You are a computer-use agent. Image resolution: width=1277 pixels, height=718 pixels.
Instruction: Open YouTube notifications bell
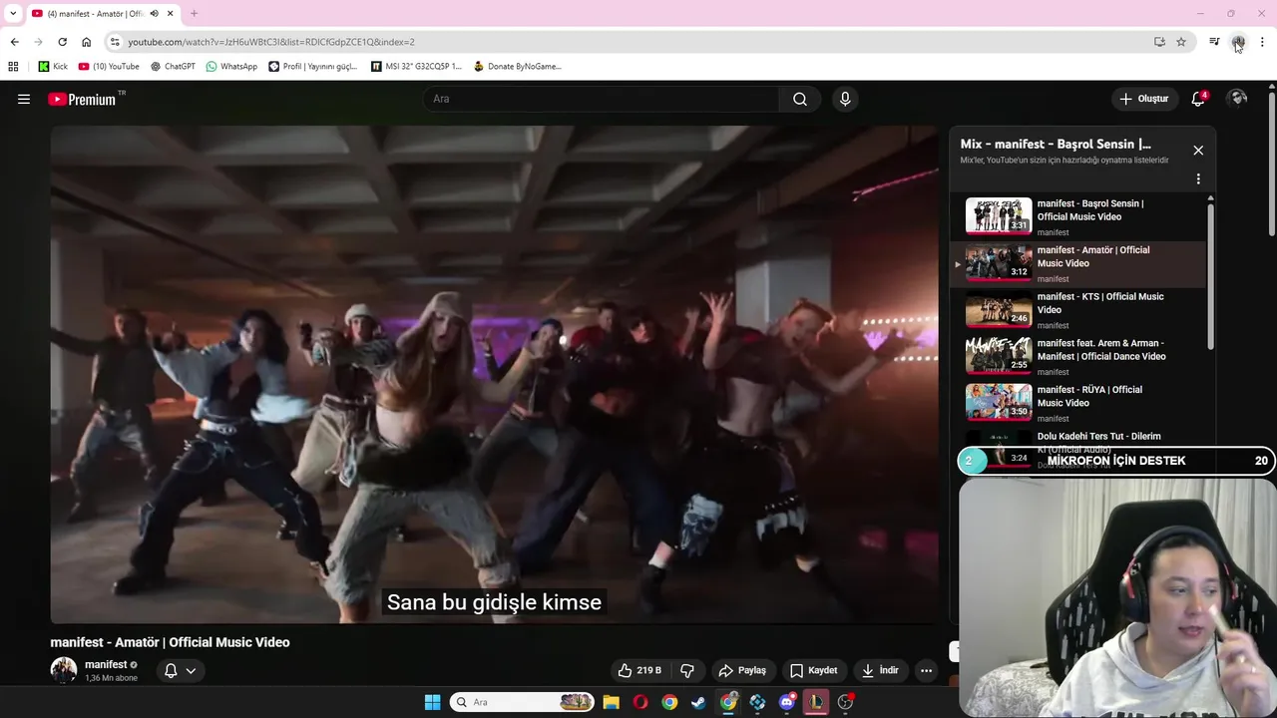pyautogui.click(x=1198, y=99)
